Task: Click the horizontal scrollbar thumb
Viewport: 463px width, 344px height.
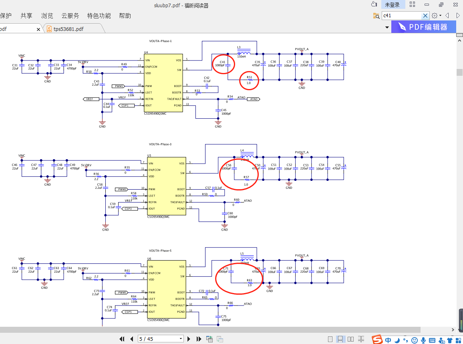Action: 210,330
